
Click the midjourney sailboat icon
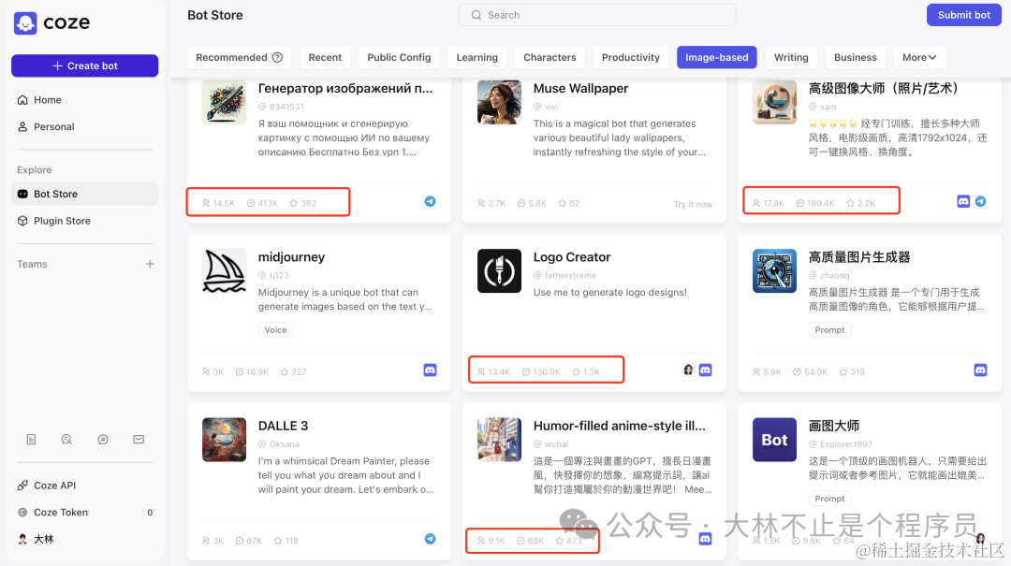[x=224, y=270]
